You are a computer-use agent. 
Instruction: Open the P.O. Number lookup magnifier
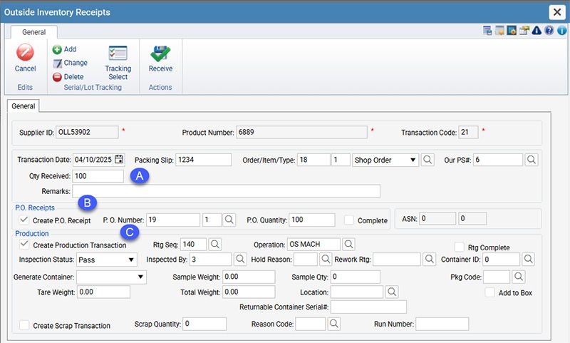point(229,220)
